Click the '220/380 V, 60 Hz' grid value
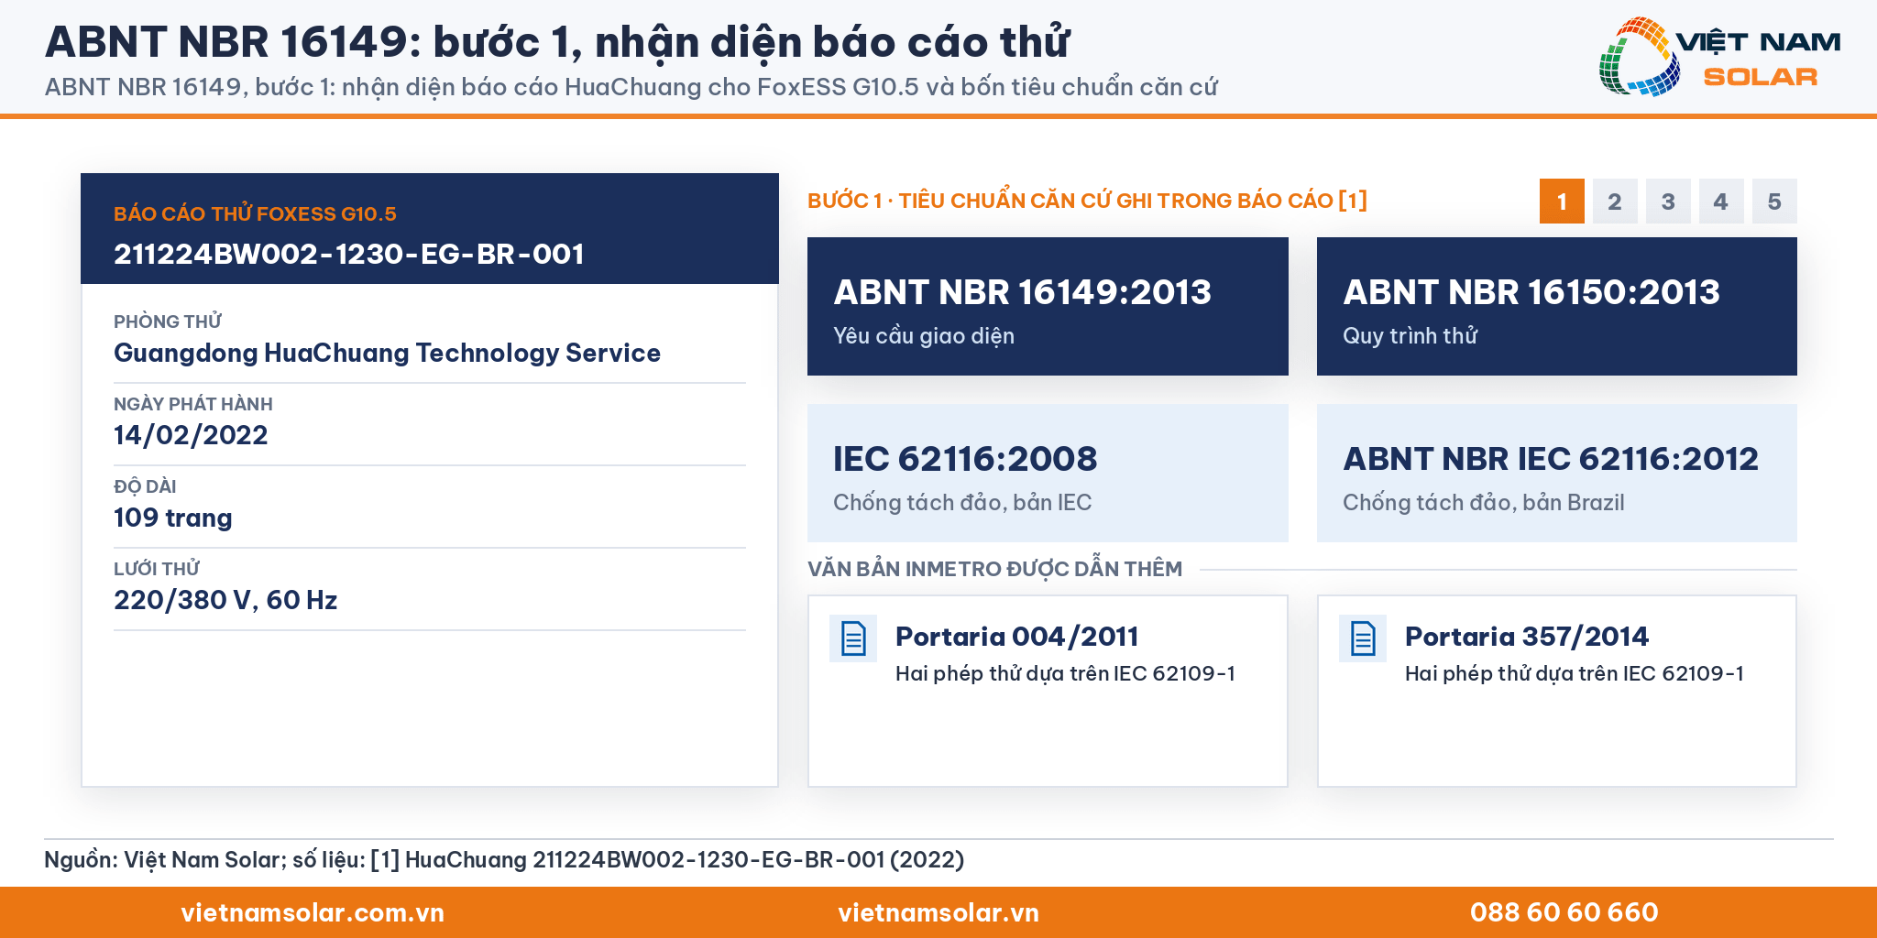Viewport: 1877px width, 938px height. tap(225, 600)
